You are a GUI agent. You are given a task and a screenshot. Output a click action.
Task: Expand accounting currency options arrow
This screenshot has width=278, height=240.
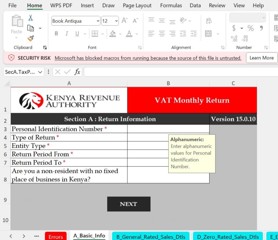(x=242, y=28)
